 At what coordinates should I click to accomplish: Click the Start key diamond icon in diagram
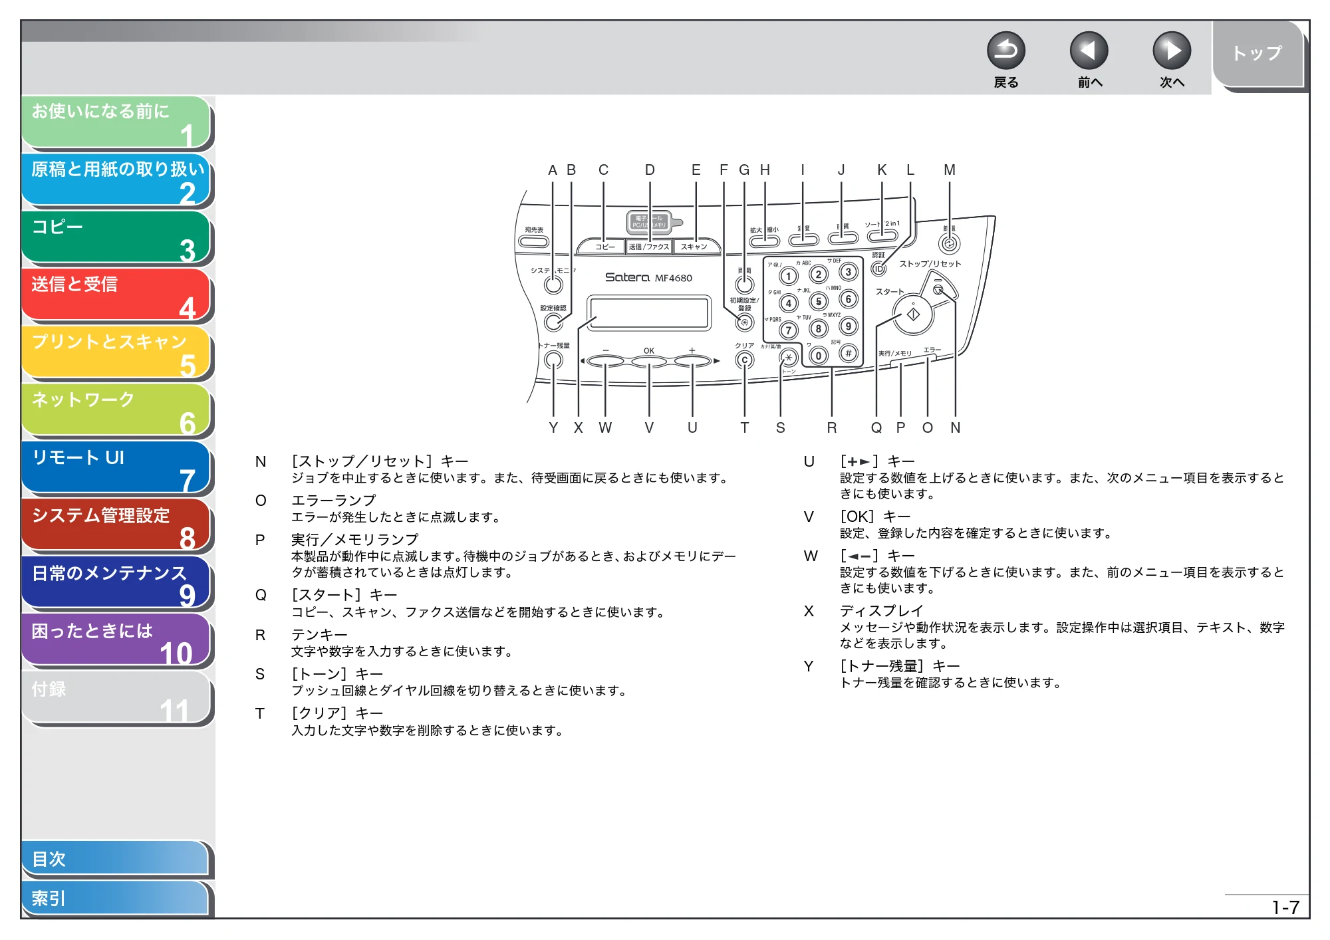tap(913, 314)
